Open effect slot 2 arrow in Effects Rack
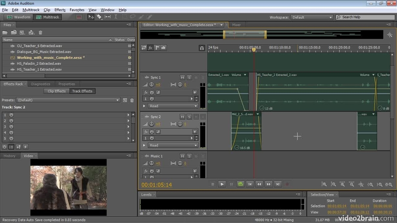Image resolution: width=397 pixels, height=223 pixels. pyautogui.click(x=128, y=121)
